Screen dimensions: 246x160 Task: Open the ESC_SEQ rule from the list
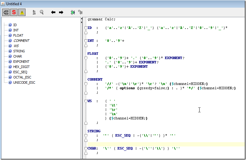20,72
